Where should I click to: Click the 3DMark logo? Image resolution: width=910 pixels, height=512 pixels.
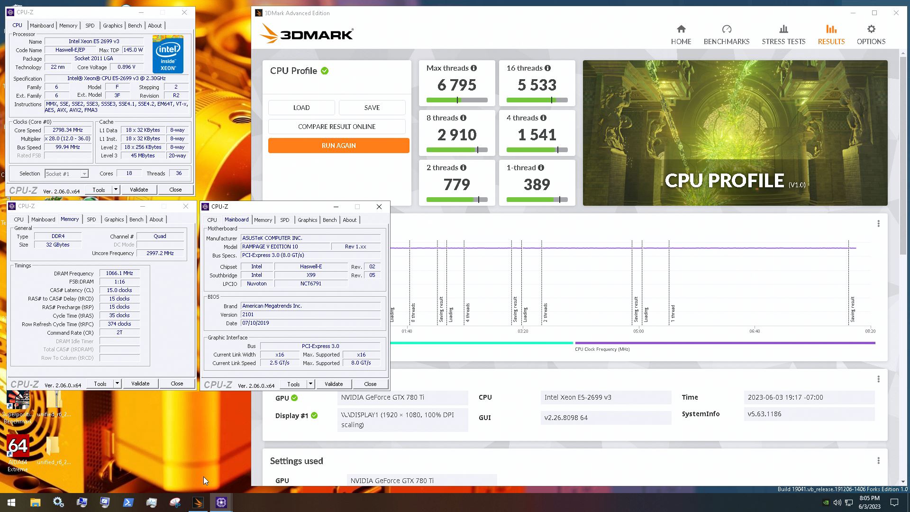point(307,34)
